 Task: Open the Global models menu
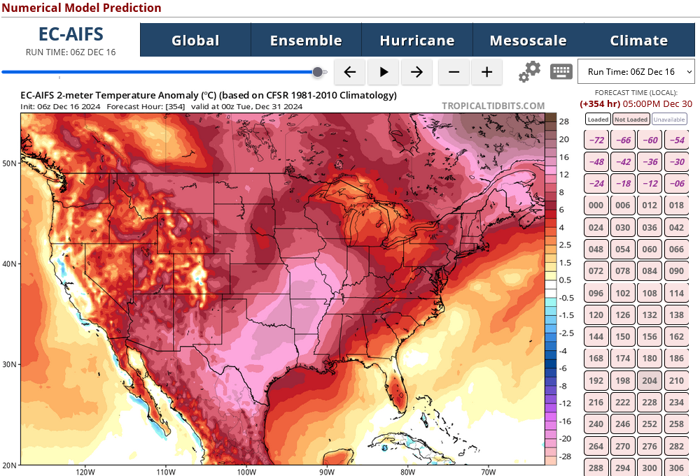(x=195, y=40)
